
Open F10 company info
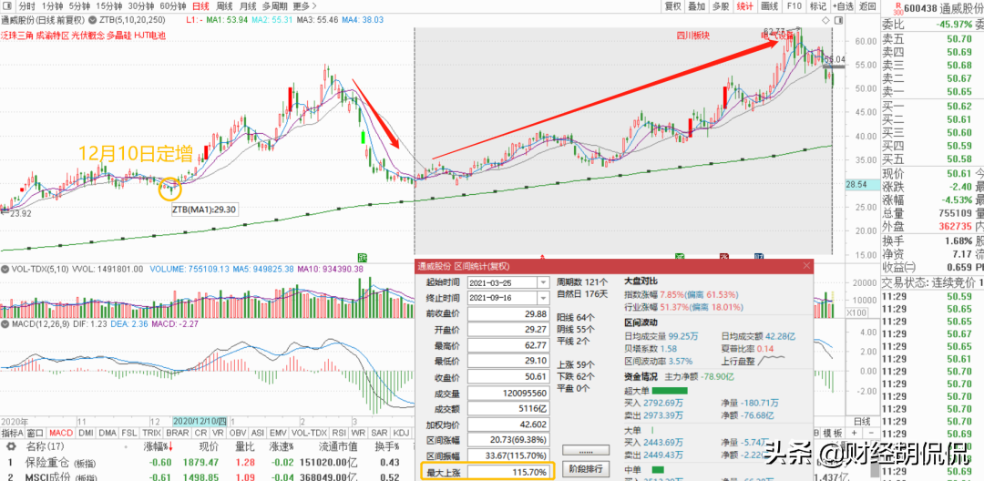click(x=794, y=7)
